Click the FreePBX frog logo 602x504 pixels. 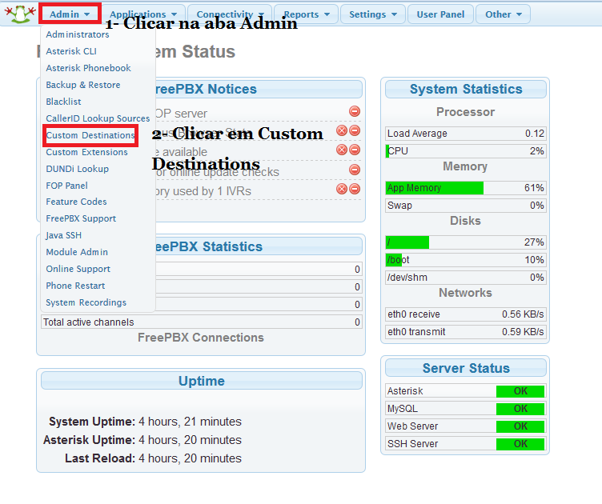point(18,14)
